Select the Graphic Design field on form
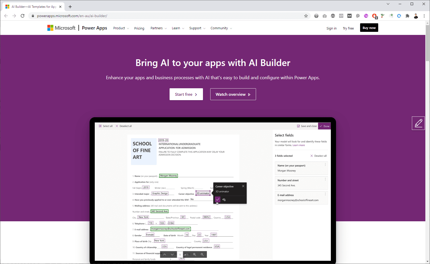This screenshot has height=264, width=430. (160, 193)
